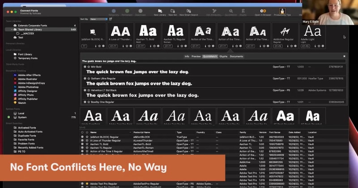Open the Extensis Corporate Fonts library
Screen dimensions: 358x188
(32, 26)
